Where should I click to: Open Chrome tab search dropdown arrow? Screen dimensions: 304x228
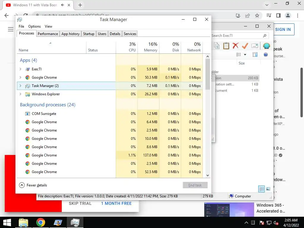click(x=267, y=5)
